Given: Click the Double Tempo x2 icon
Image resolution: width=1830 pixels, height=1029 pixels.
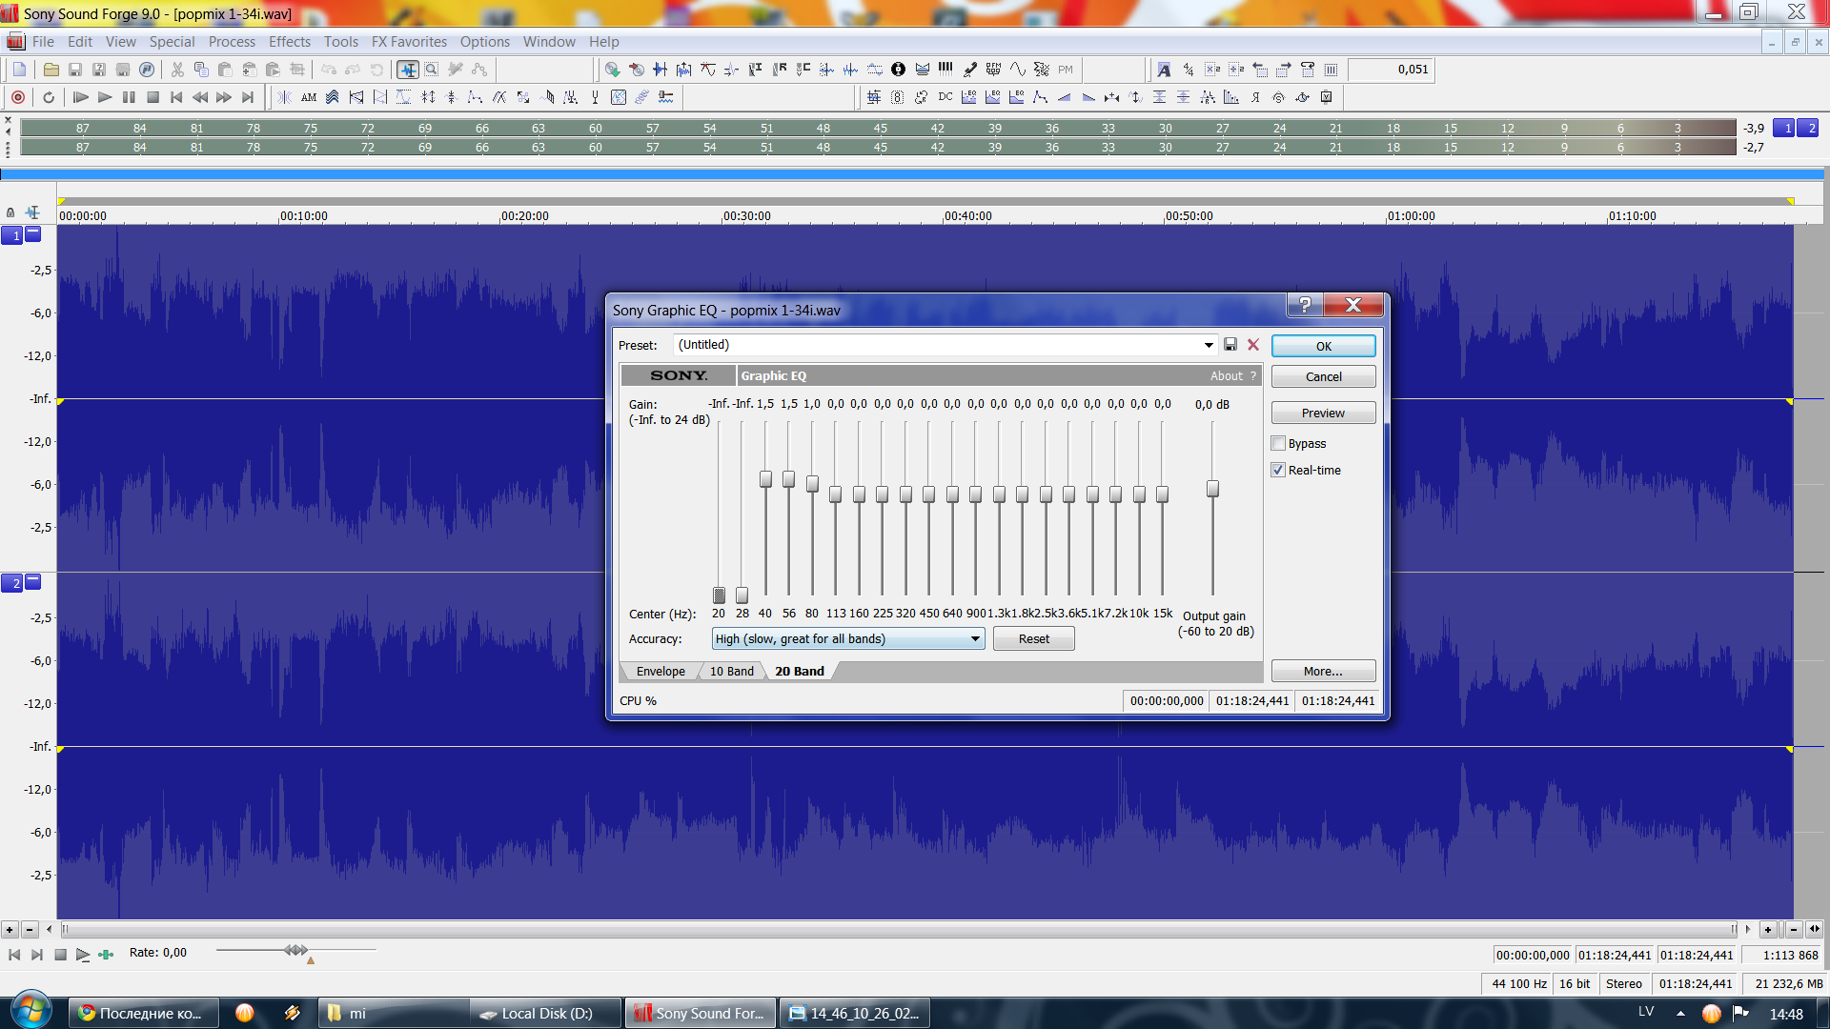Looking at the screenshot, I should 1212,70.
